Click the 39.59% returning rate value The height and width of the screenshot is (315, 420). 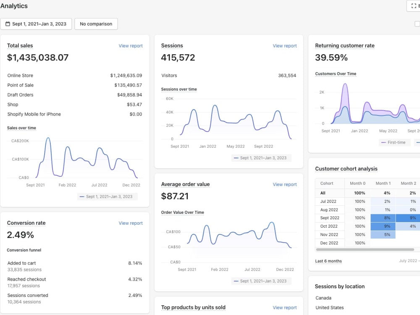(x=331, y=57)
